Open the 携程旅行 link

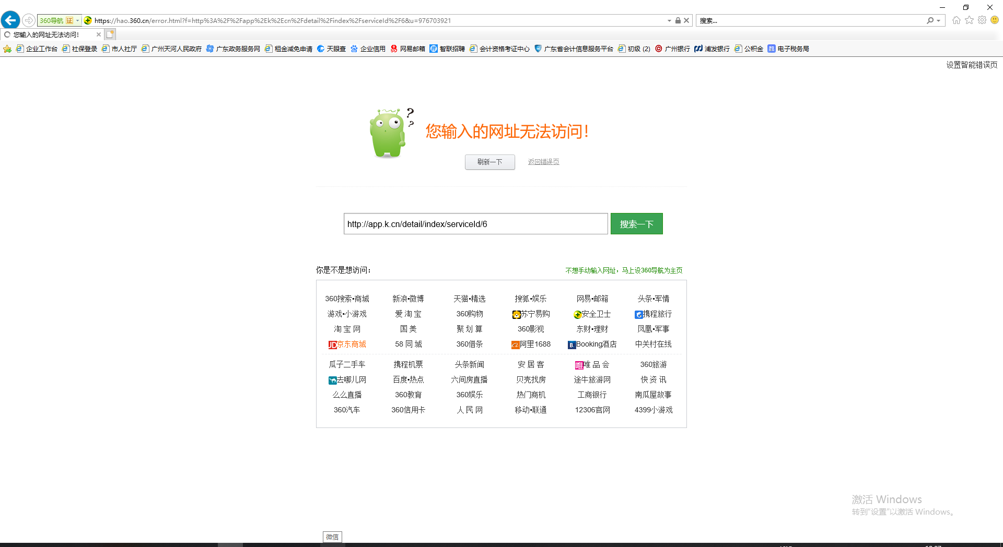[x=653, y=314]
